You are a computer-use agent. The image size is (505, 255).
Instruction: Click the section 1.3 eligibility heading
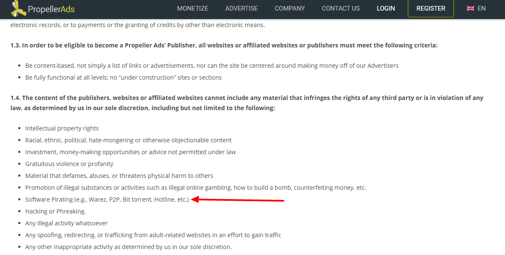[224, 45]
